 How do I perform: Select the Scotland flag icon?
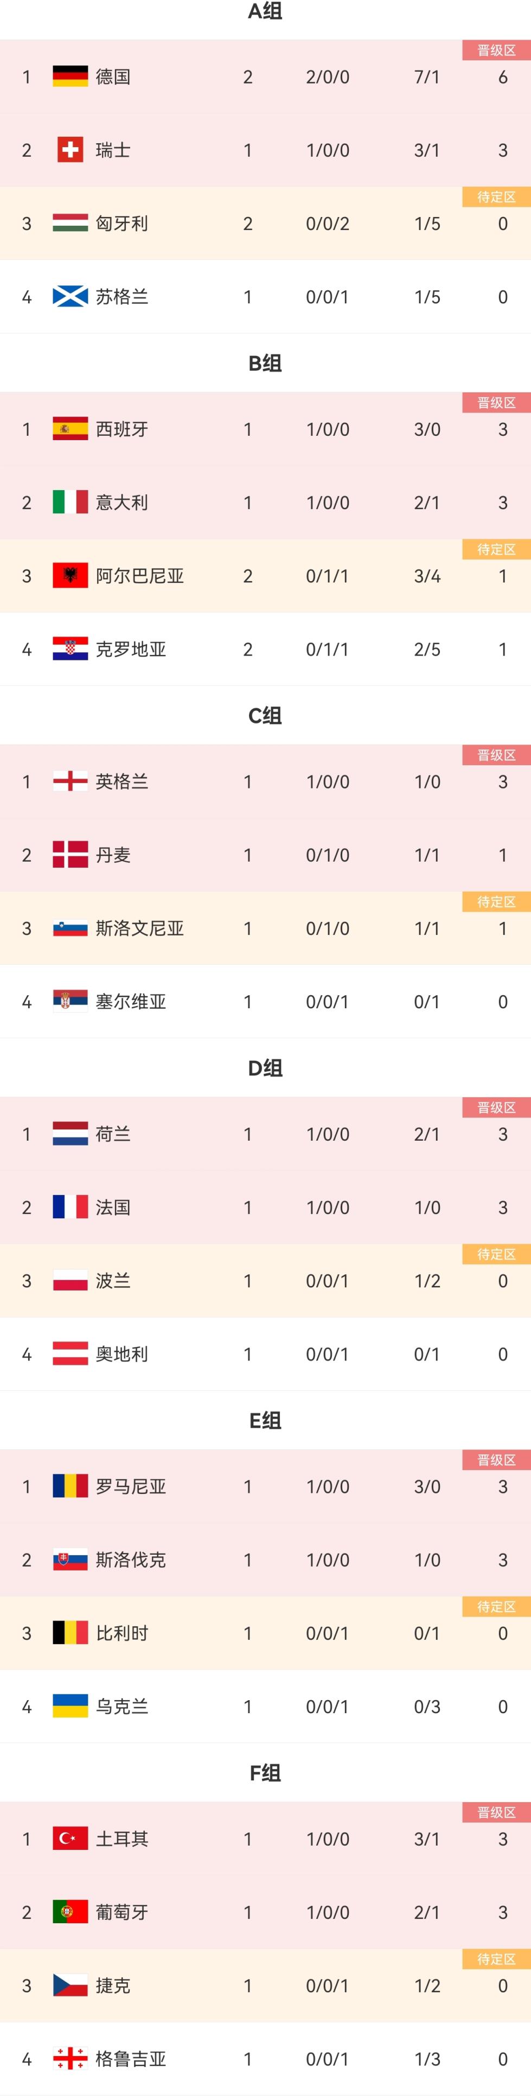[x=70, y=297]
